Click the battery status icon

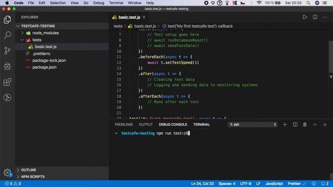point(278,3)
